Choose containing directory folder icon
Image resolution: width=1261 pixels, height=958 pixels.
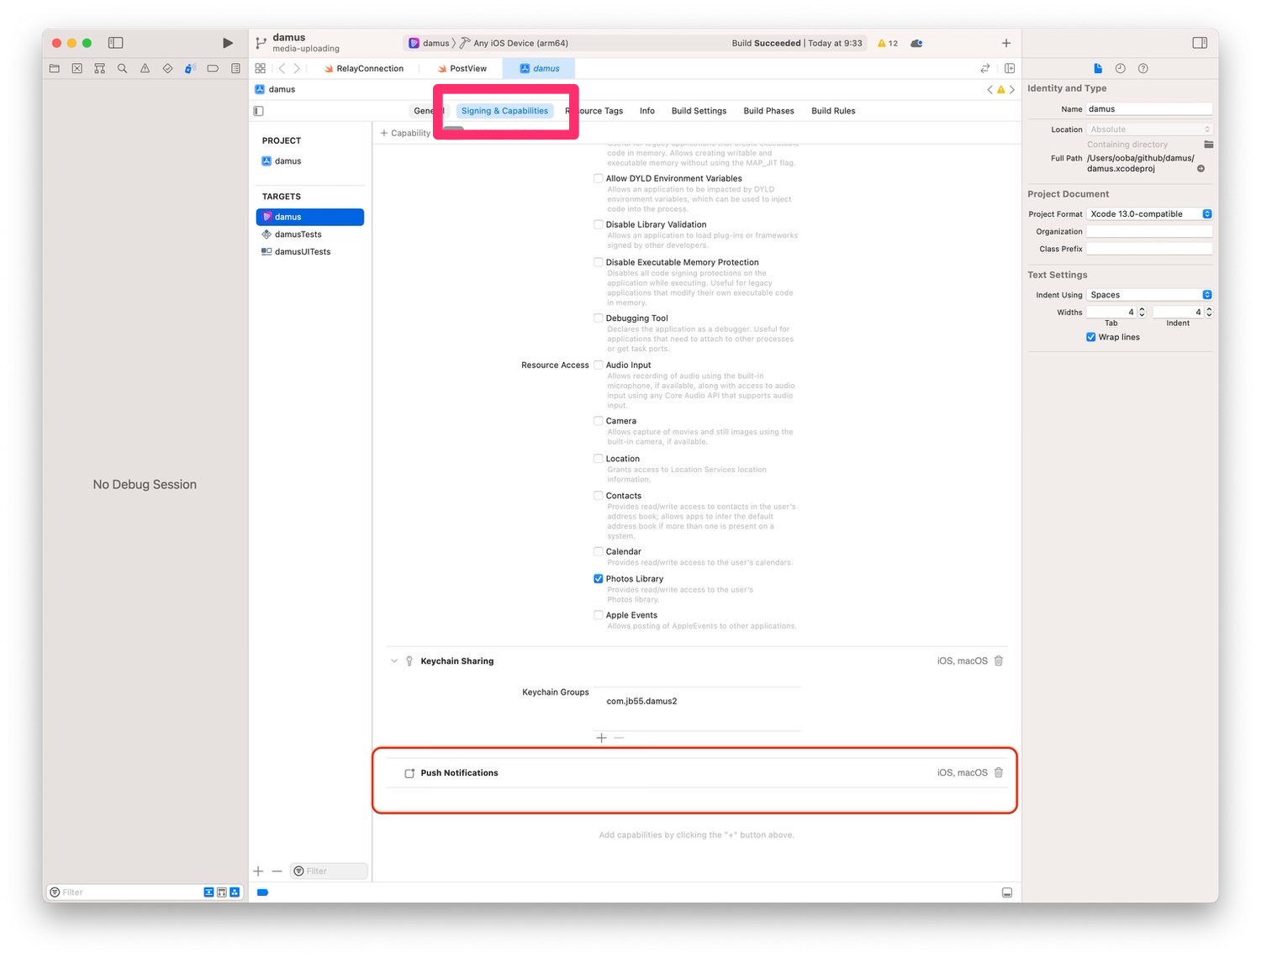point(1209,145)
